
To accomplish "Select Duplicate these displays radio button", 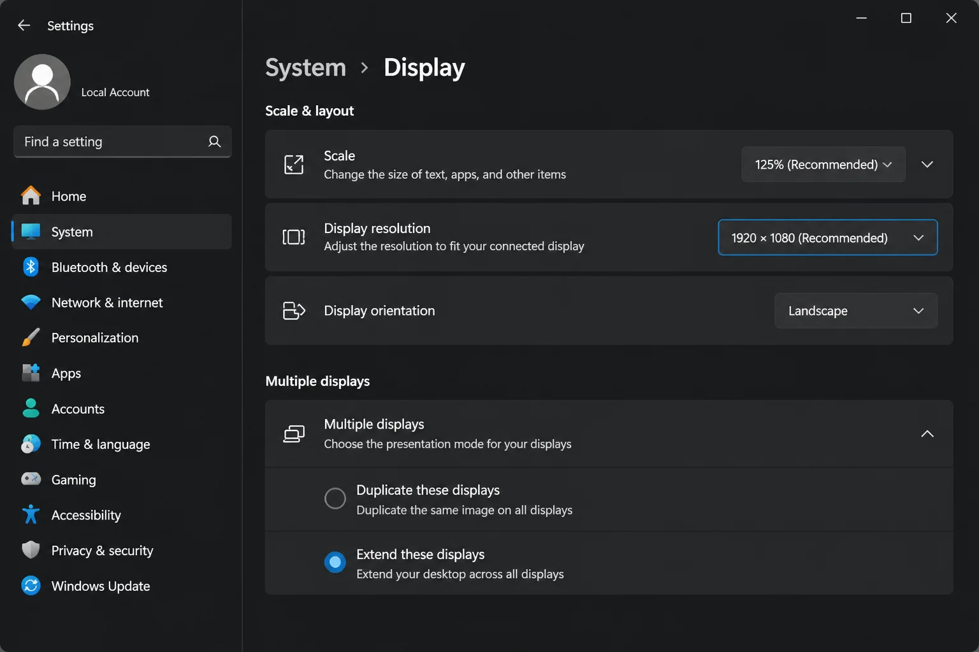I will (x=335, y=499).
